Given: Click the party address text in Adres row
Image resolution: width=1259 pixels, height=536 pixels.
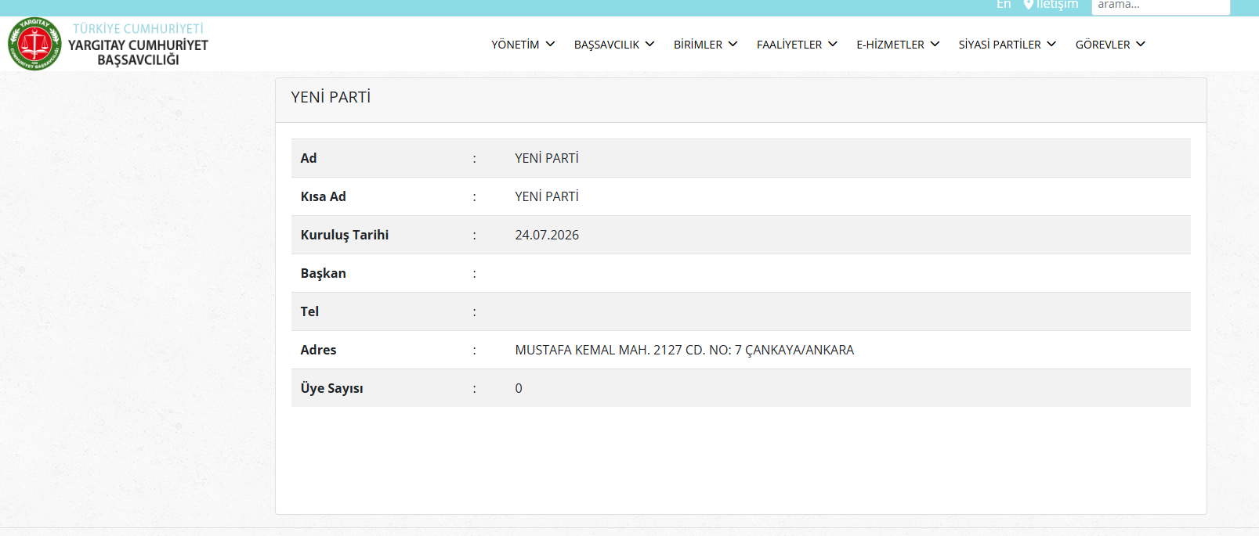Looking at the screenshot, I should pyautogui.click(x=684, y=350).
